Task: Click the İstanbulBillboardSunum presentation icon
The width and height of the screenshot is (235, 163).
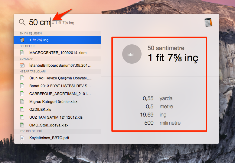Action: pyautogui.click(x=22, y=65)
